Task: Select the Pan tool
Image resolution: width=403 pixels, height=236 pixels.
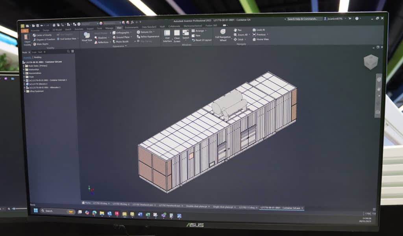Action: (x=238, y=30)
